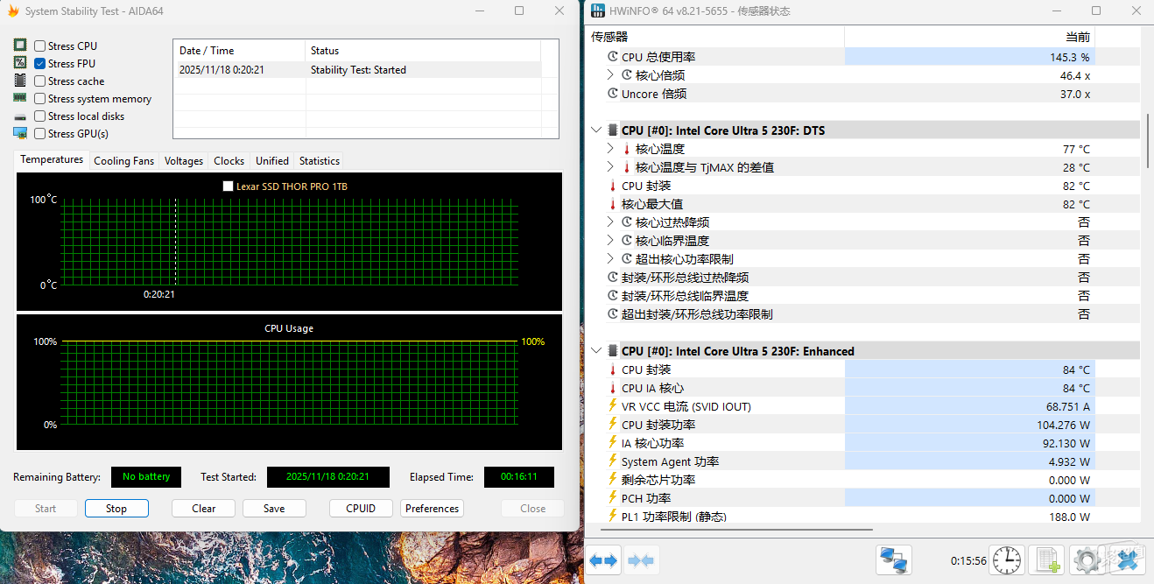Screen dimensions: 1154x584
Task: Expand the 核心温度 row
Action: 610,149
